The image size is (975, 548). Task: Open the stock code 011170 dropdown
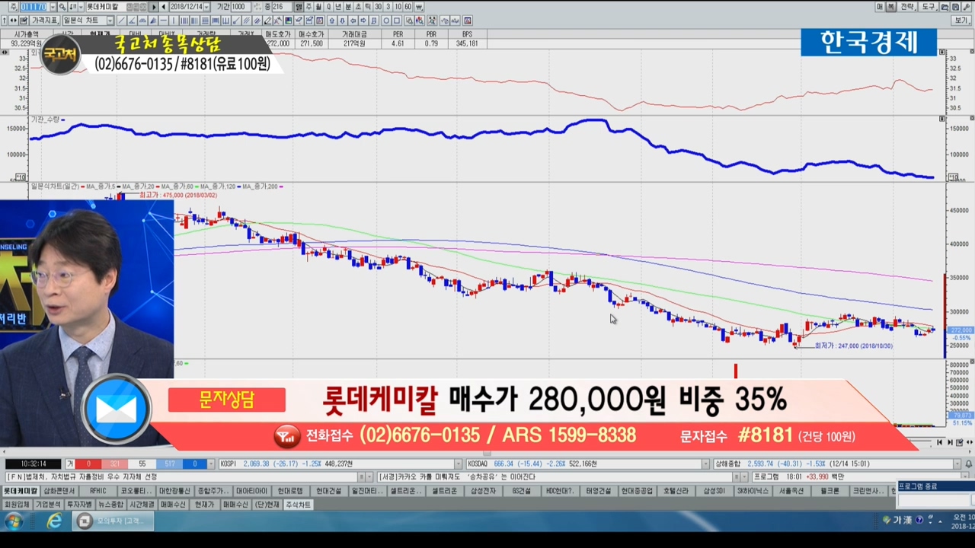[53, 7]
